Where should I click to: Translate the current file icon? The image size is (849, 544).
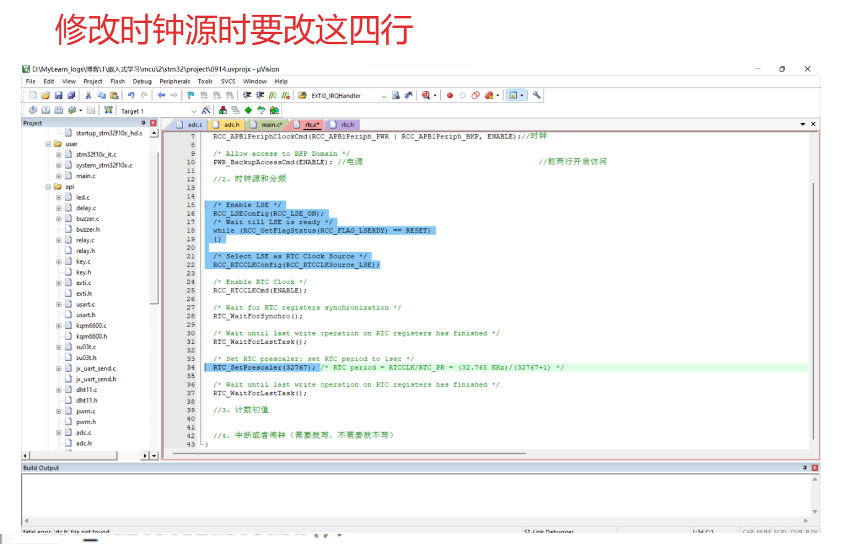coord(33,110)
